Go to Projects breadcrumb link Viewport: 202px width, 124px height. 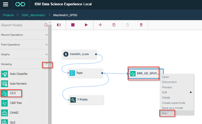8,15
